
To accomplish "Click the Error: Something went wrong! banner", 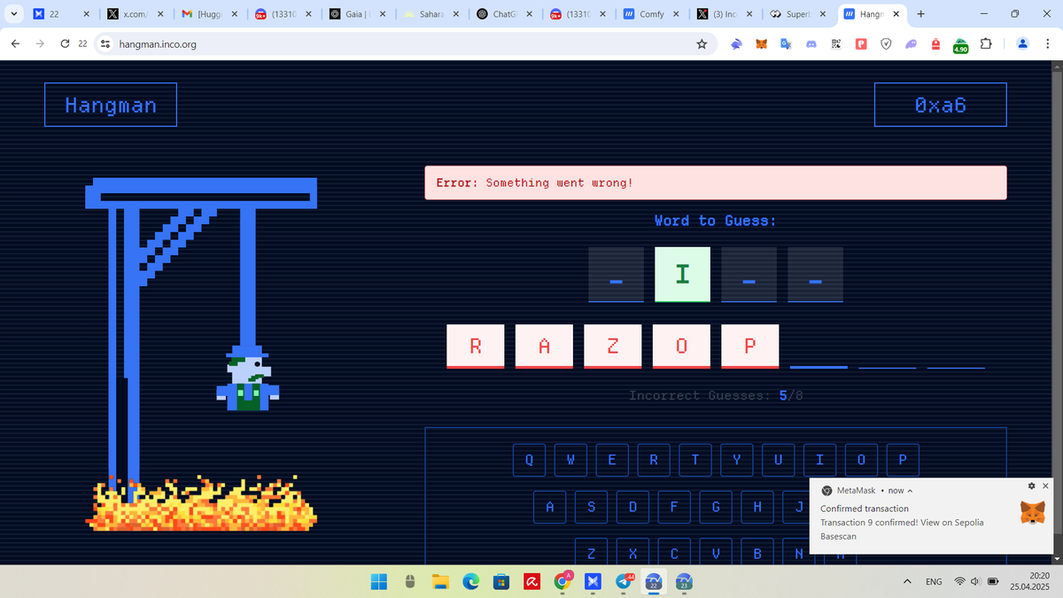I will [716, 183].
